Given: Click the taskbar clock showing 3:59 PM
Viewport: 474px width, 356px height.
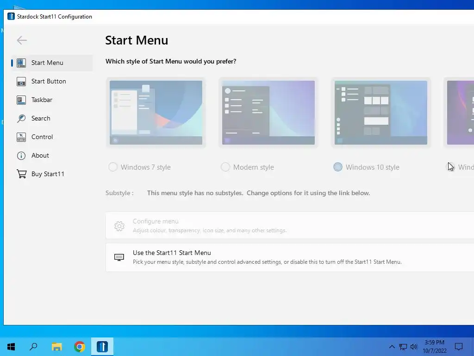Looking at the screenshot, I should 434,347.
